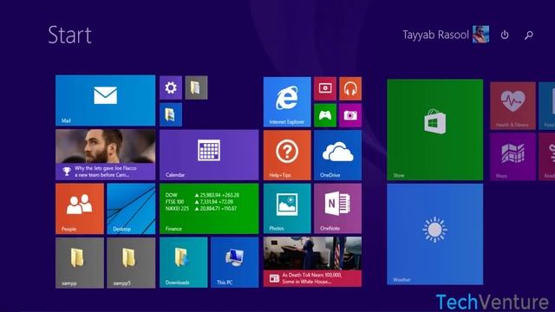555x312 pixels.
Task: Open the xampp5 folder tile
Action: coord(131,263)
